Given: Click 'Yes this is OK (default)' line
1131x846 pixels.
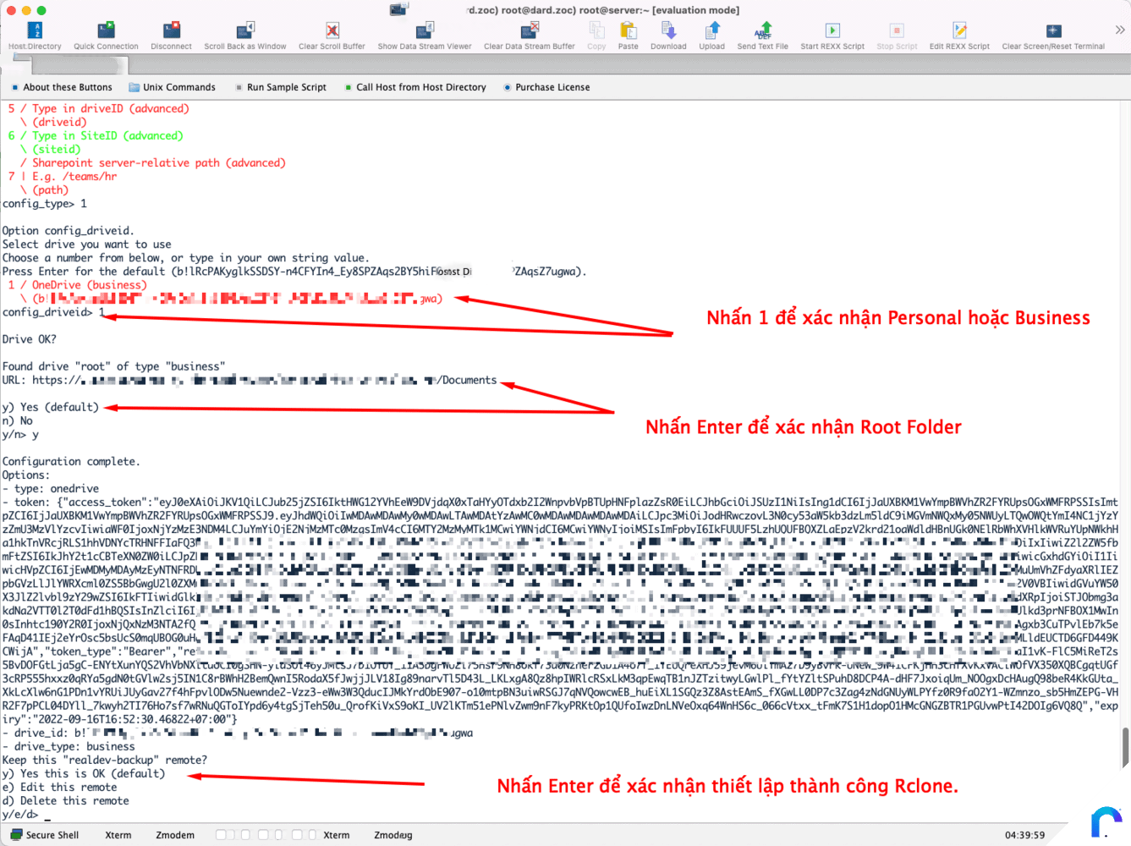Looking at the screenshot, I should [x=84, y=774].
